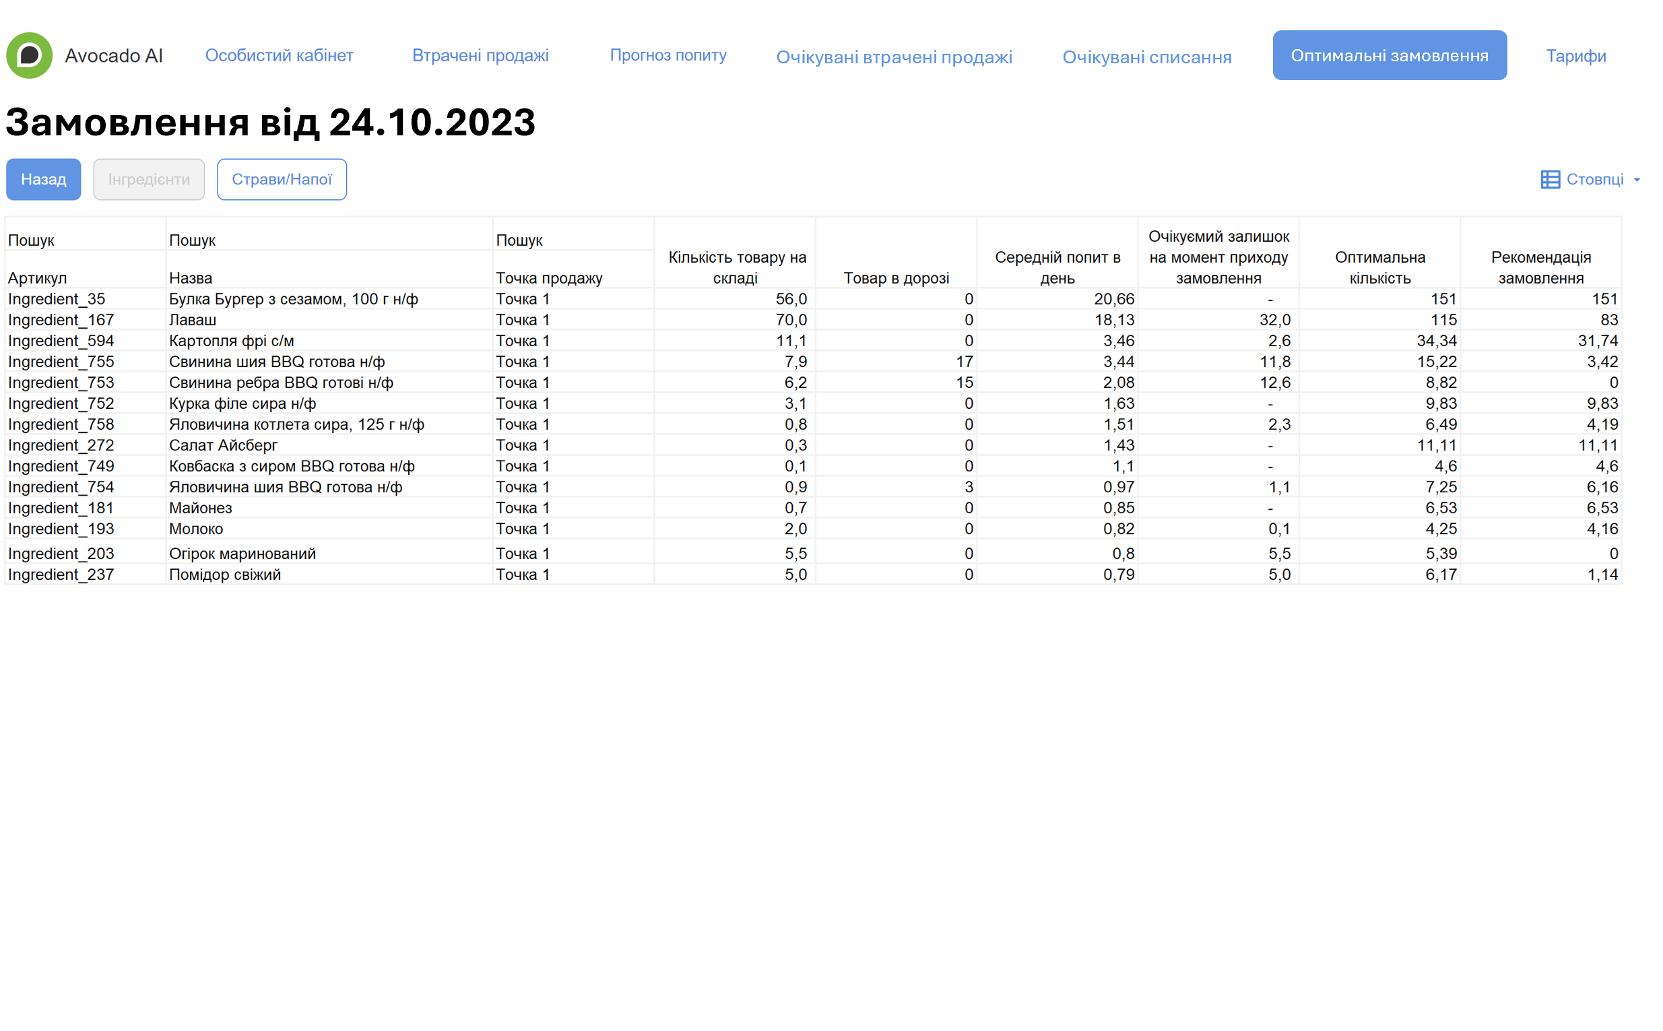Viewport: 1663px width, 1031px height.
Task: Click the Назад button
Action: click(44, 179)
